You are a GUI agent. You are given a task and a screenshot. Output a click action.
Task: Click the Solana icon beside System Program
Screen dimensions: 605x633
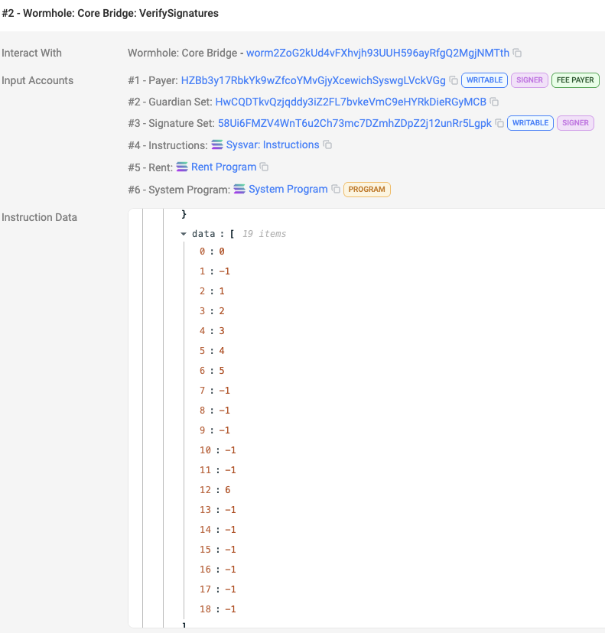[x=239, y=189]
